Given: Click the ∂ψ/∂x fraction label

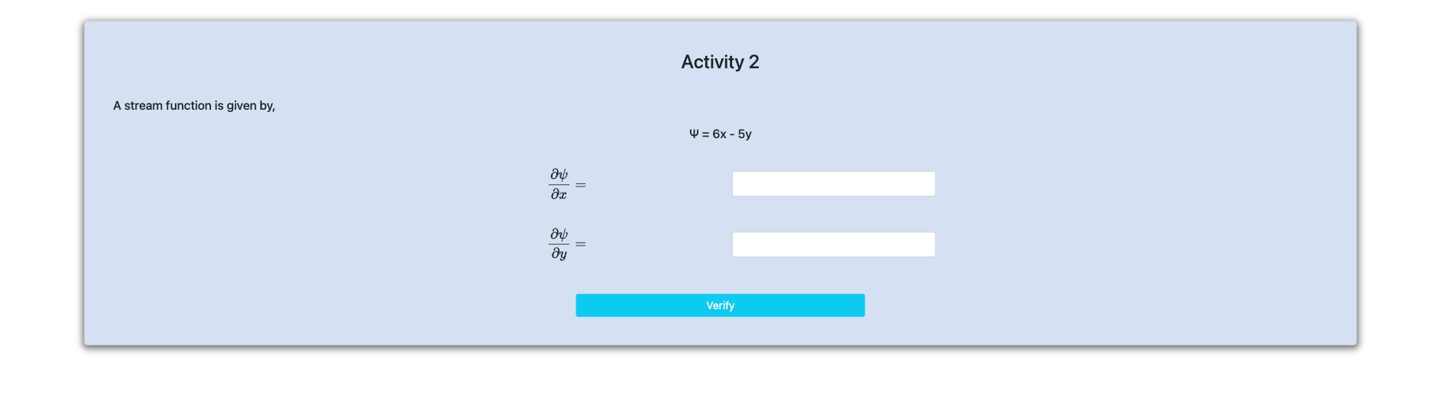Looking at the screenshot, I should pos(559,184).
